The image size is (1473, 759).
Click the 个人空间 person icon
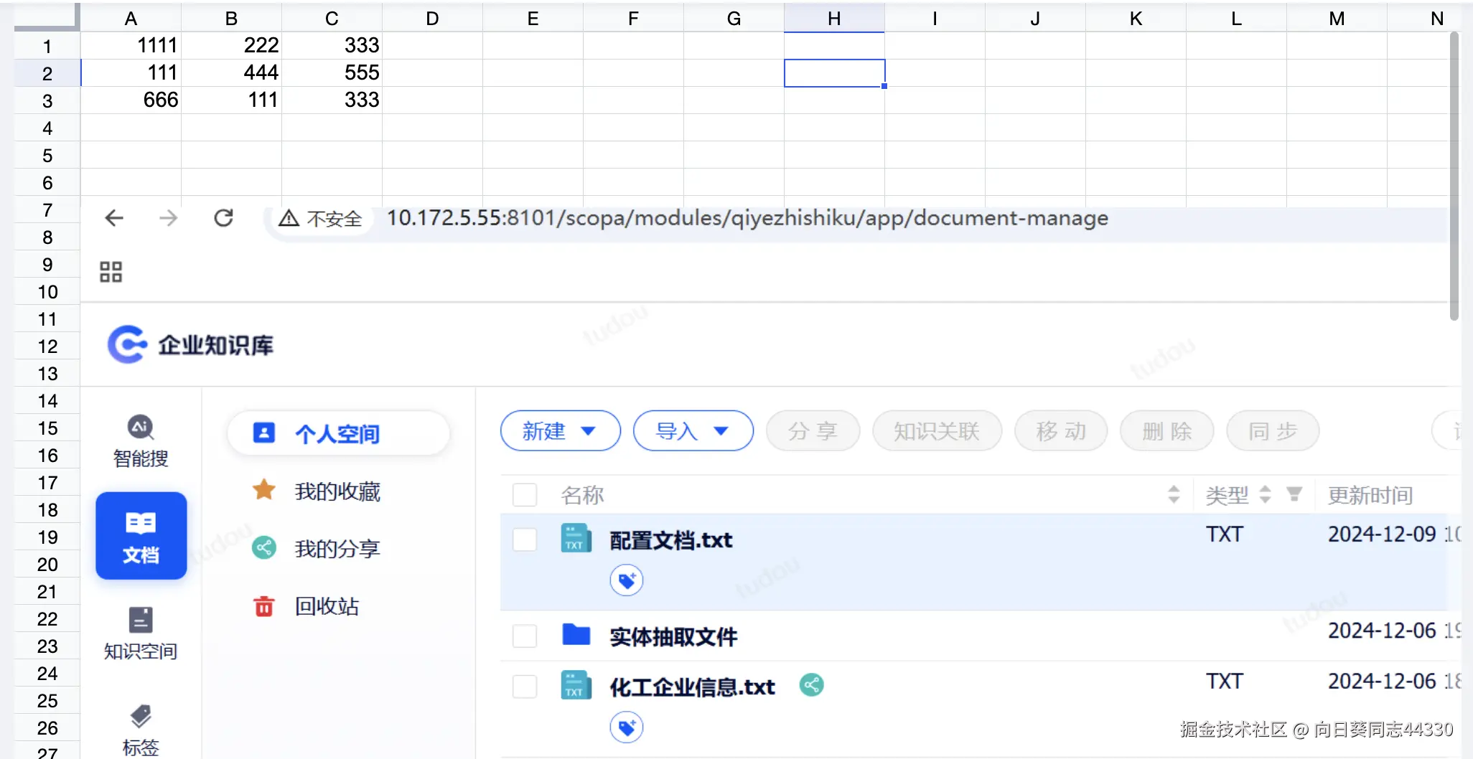click(264, 433)
